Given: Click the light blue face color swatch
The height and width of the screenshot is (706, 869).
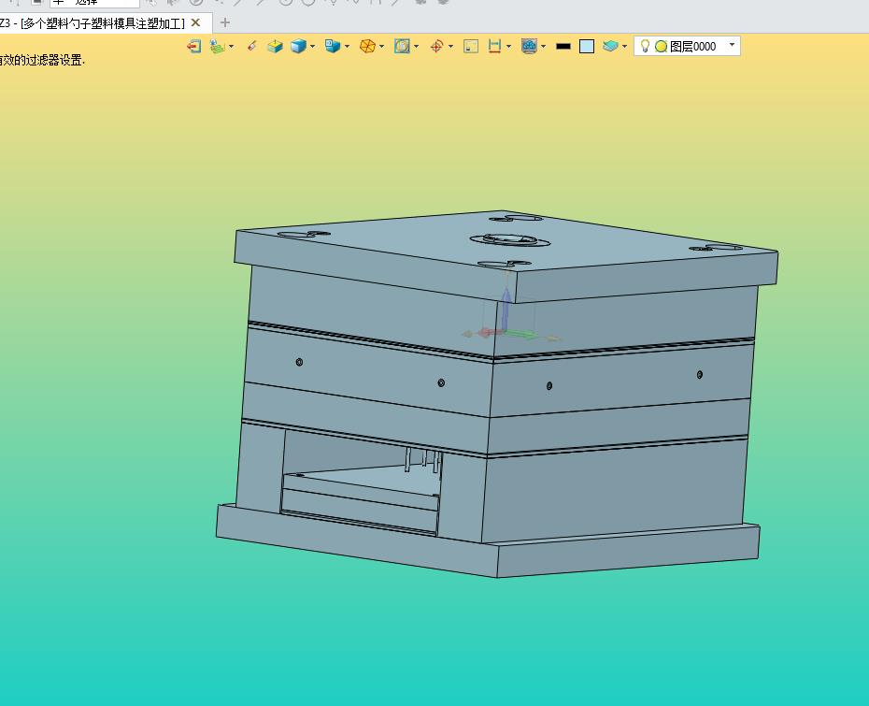Looking at the screenshot, I should click(x=587, y=46).
